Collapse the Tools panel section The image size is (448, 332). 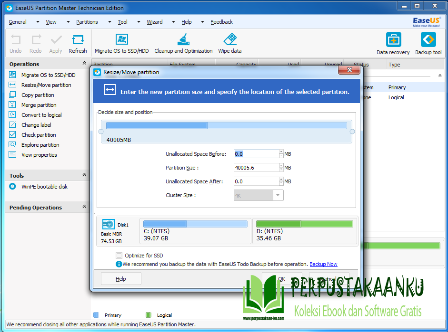(x=84, y=175)
